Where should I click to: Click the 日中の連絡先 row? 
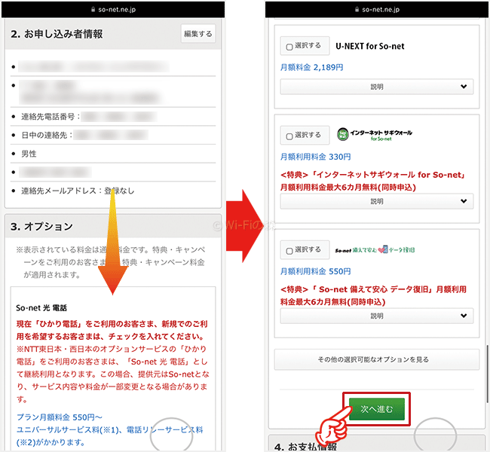[x=113, y=135]
